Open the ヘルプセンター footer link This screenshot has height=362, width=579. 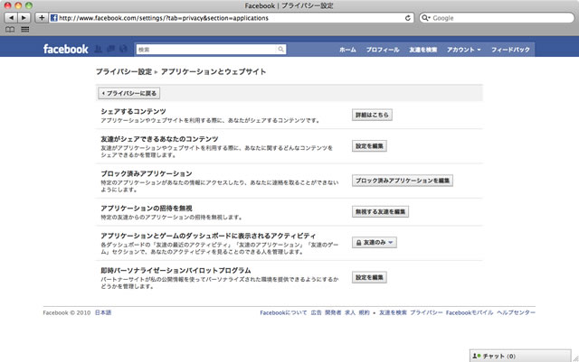516,312
